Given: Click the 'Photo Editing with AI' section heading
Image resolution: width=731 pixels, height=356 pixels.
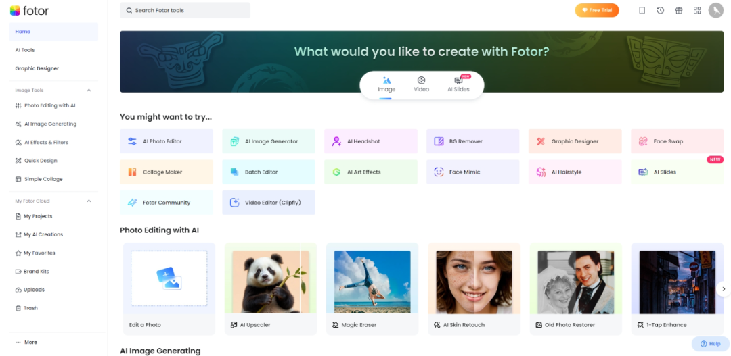Looking at the screenshot, I should (160, 230).
